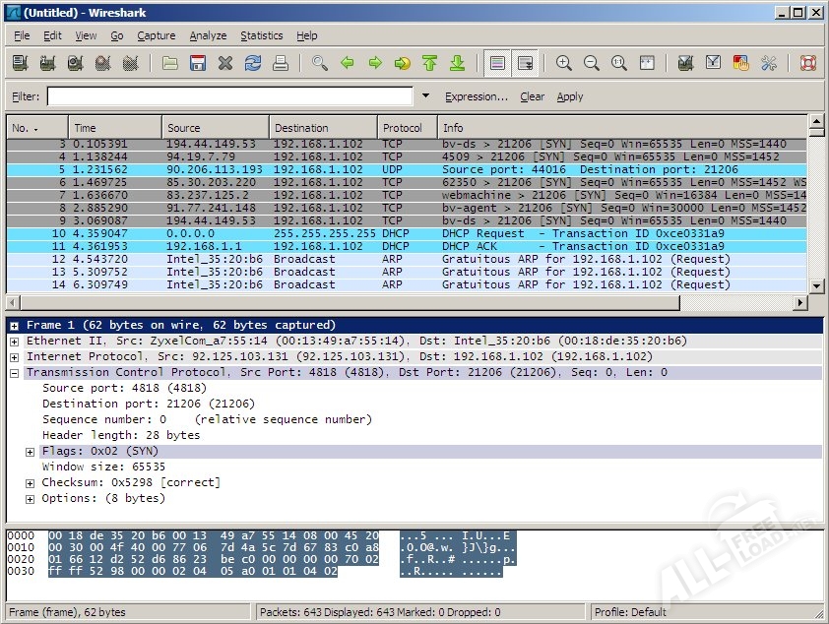Click the packet list horizontal scrollbar
829x624 pixels.
[x=394, y=301]
